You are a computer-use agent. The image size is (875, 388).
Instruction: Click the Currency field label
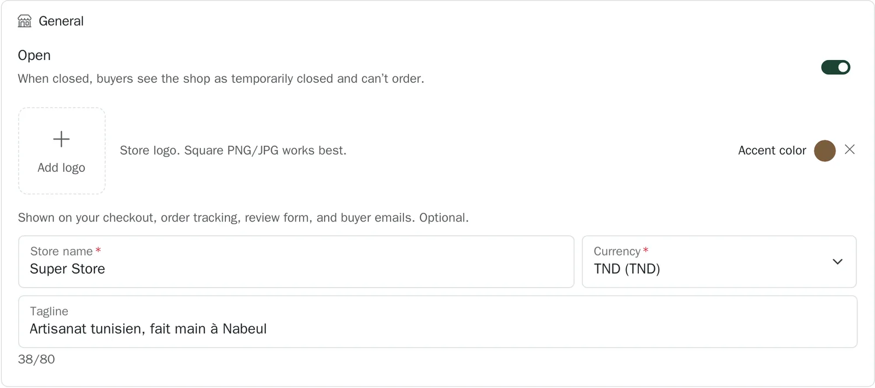[617, 252]
